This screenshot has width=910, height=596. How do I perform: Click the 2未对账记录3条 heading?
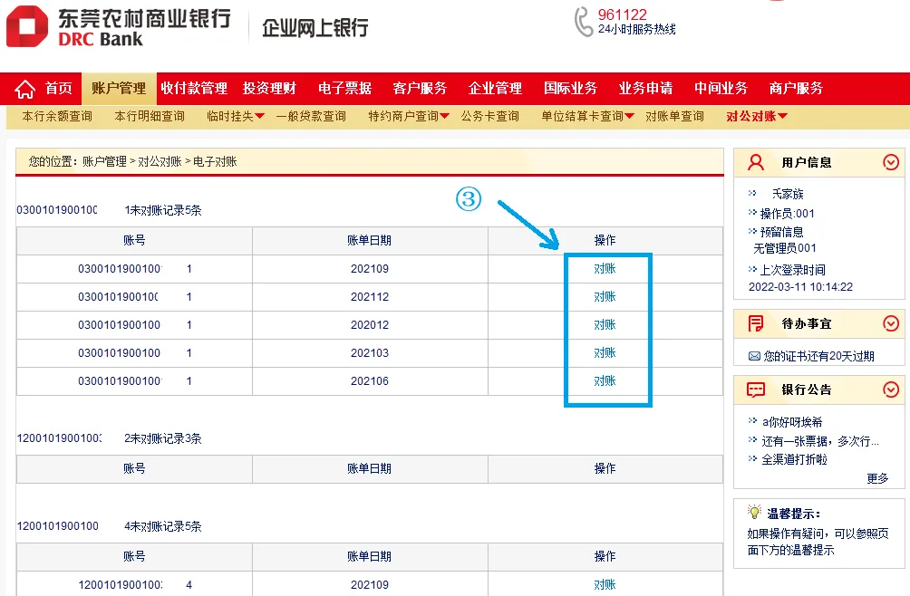coord(163,439)
